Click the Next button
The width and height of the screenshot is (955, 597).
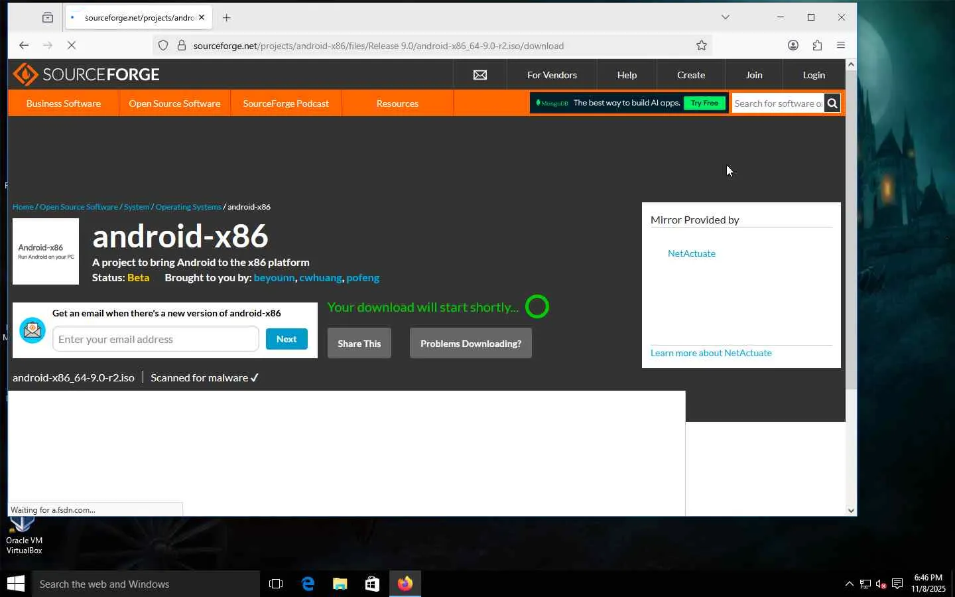tap(286, 339)
